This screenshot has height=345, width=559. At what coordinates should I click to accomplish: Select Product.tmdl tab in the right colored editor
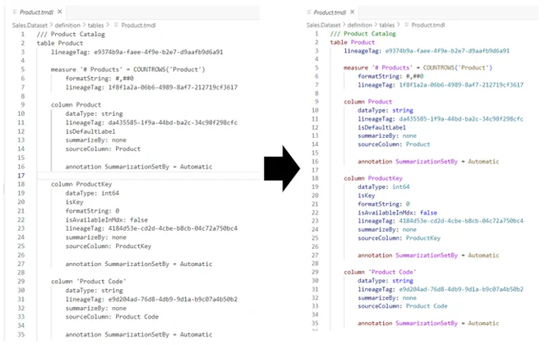pyautogui.click(x=330, y=12)
